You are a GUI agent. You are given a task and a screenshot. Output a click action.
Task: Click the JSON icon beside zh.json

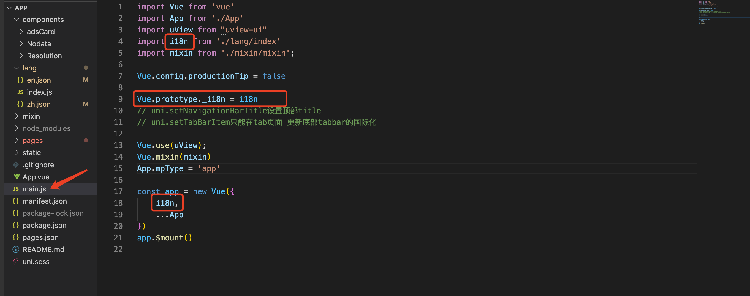click(x=20, y=104)
